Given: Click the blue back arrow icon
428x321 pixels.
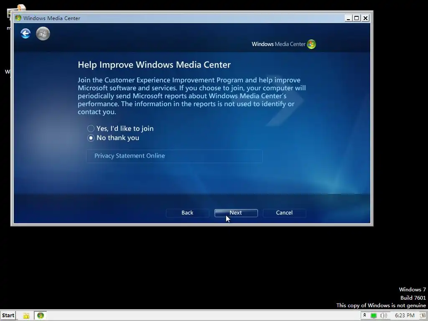Looking at the screenshot, I should click(25, 33).
